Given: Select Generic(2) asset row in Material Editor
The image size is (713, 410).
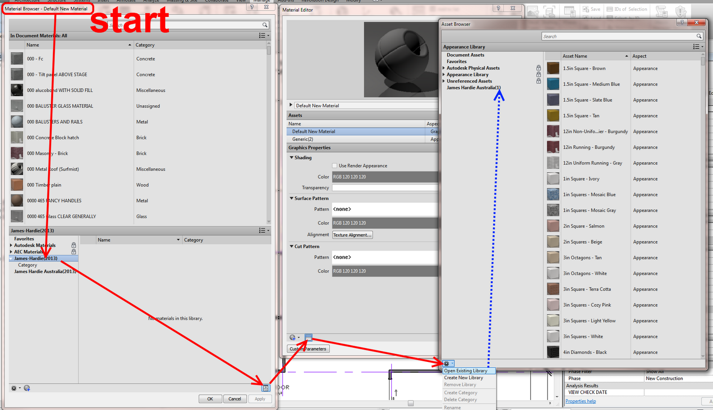Looking at the screenshot, I should tap(363, 139).
